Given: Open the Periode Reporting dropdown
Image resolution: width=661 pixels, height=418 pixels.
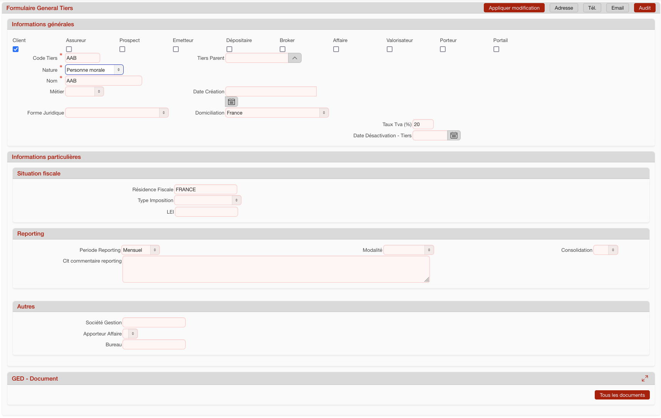Looking at the screenshot, I should [x=140, y=250].
